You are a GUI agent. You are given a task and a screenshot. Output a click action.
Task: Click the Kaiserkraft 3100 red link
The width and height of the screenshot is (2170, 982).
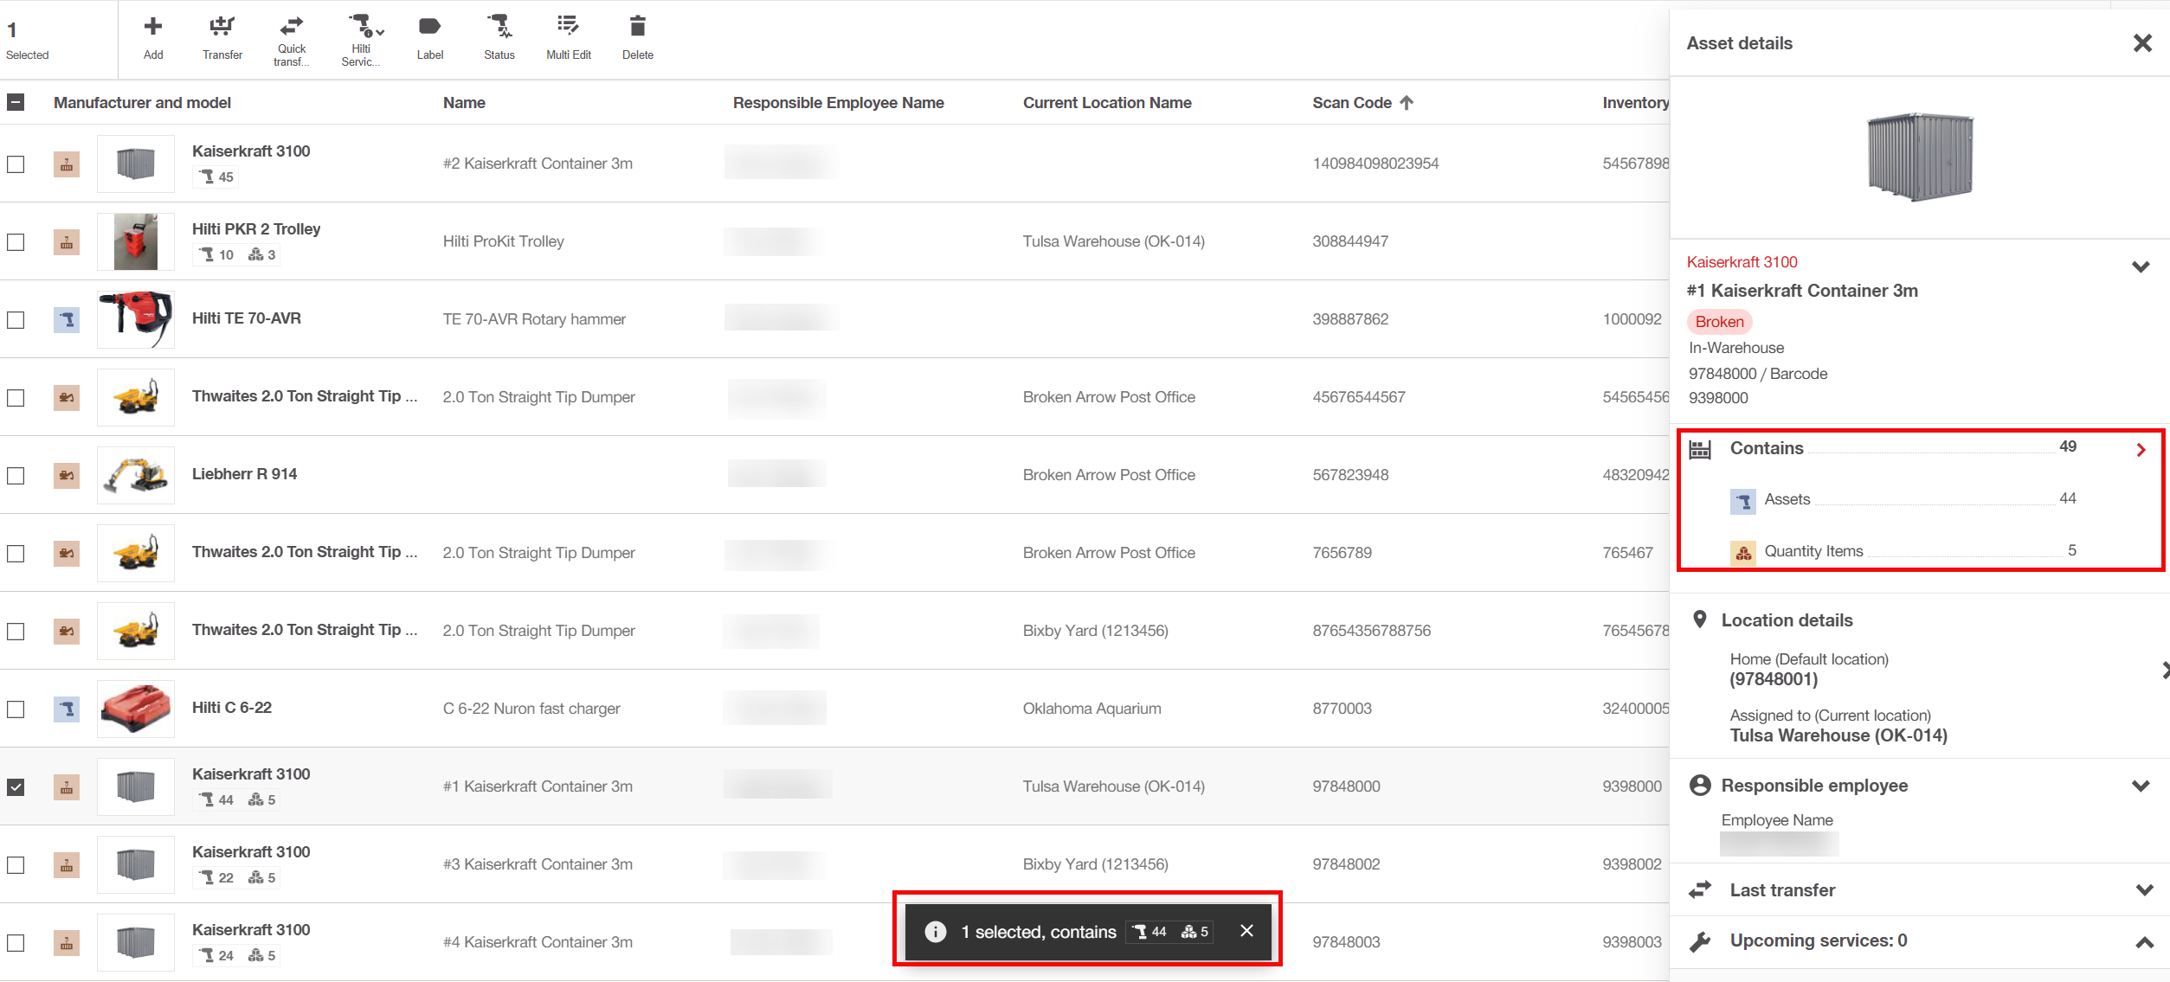pos(1742,261)
